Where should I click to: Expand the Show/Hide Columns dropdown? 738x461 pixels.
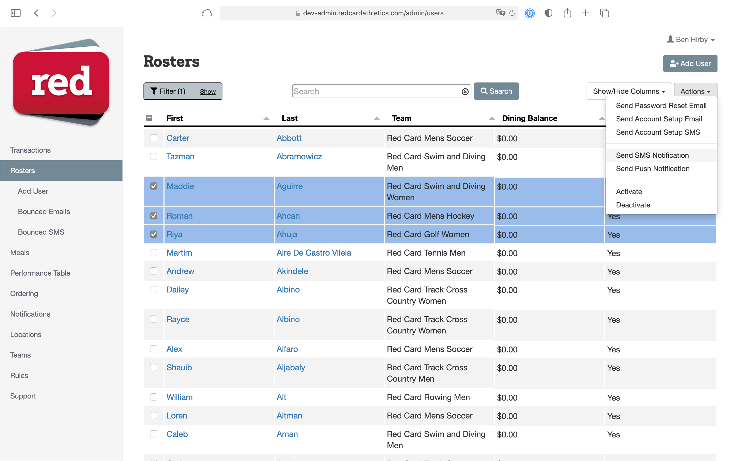click(x=629, y=91)
